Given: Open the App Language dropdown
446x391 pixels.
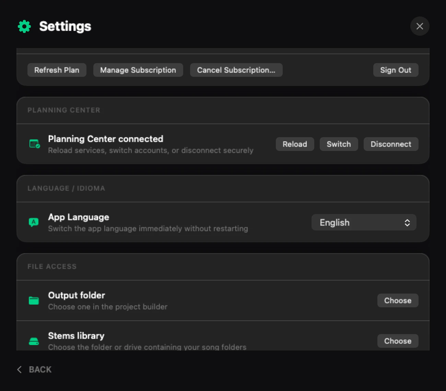Looking at the screenshot, I should click(364, 223).
